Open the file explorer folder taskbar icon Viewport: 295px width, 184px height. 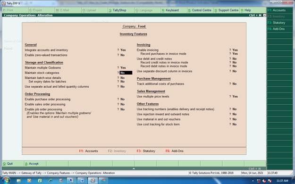[x=18, y=180]
